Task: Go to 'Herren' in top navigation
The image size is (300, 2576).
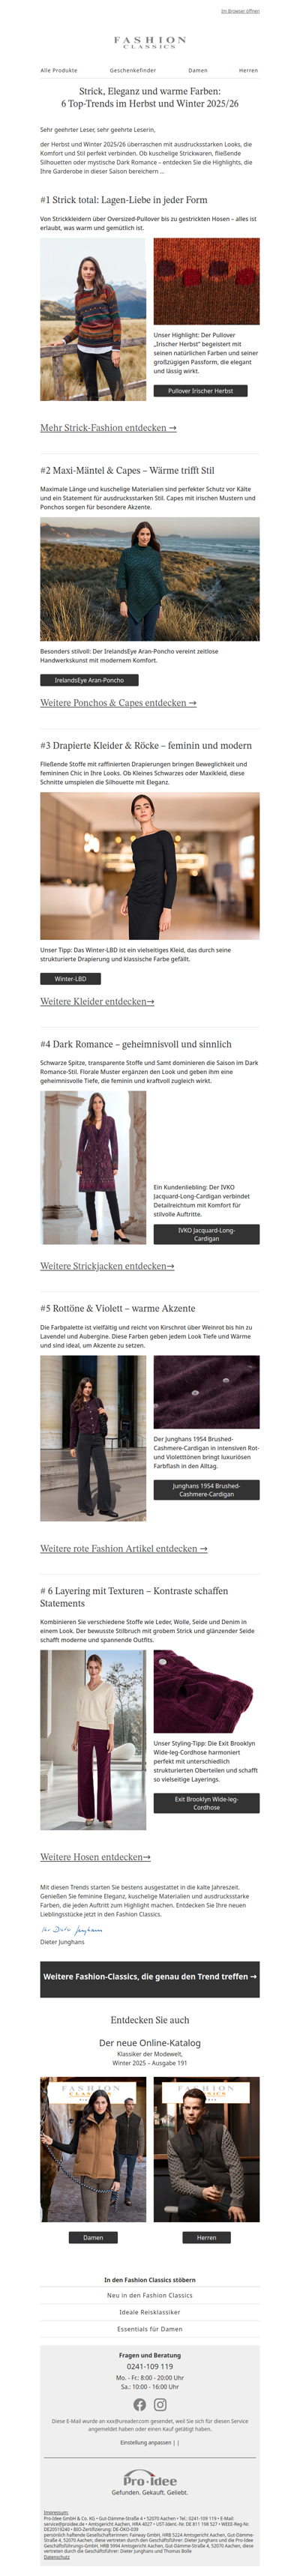Action: click(x=248, y=71)
